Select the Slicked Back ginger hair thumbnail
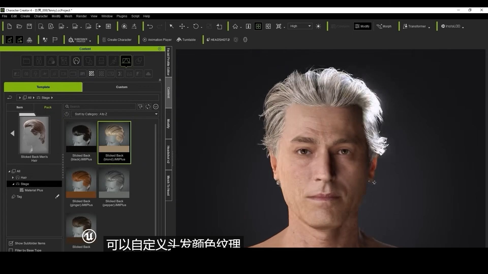The height and width of the screenshot is (274, 488). coord(81,183)
